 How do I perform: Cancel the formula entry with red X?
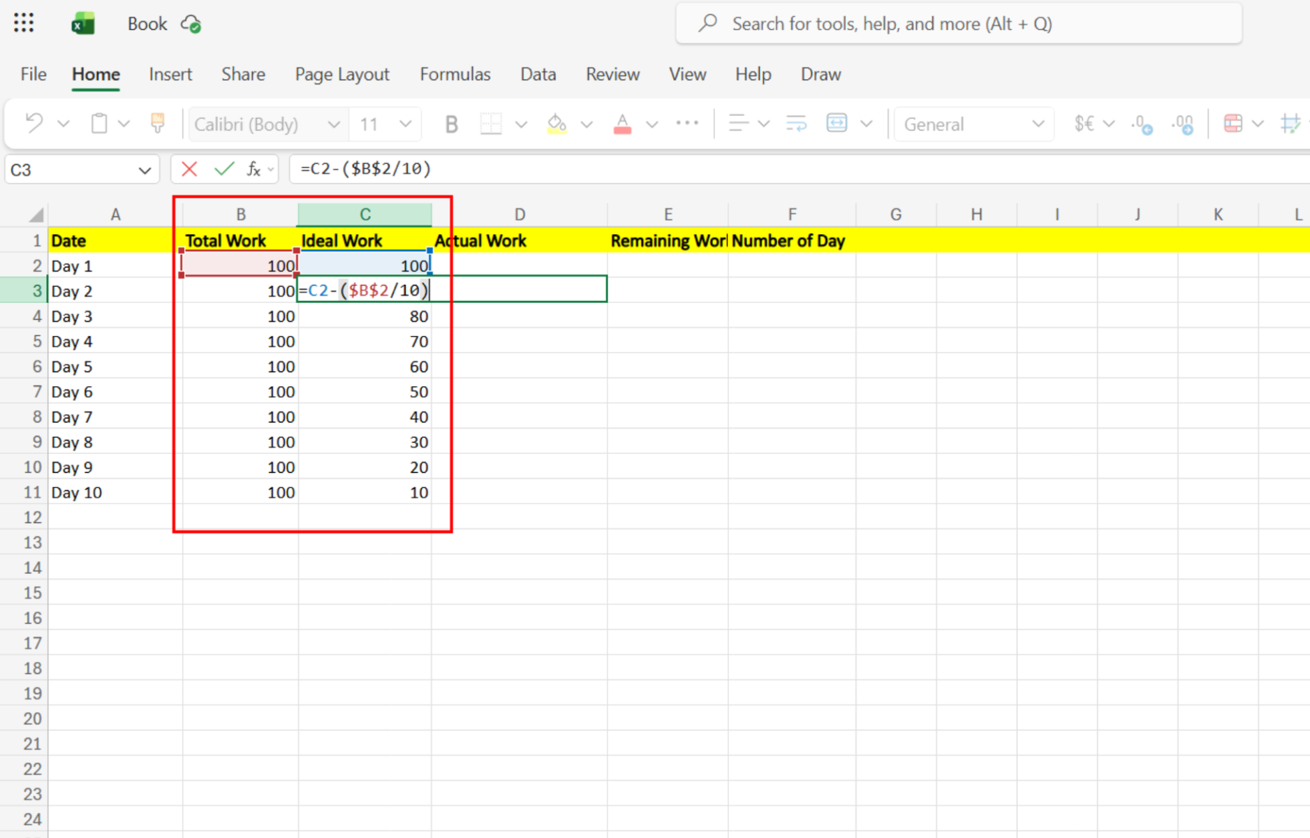189,169
